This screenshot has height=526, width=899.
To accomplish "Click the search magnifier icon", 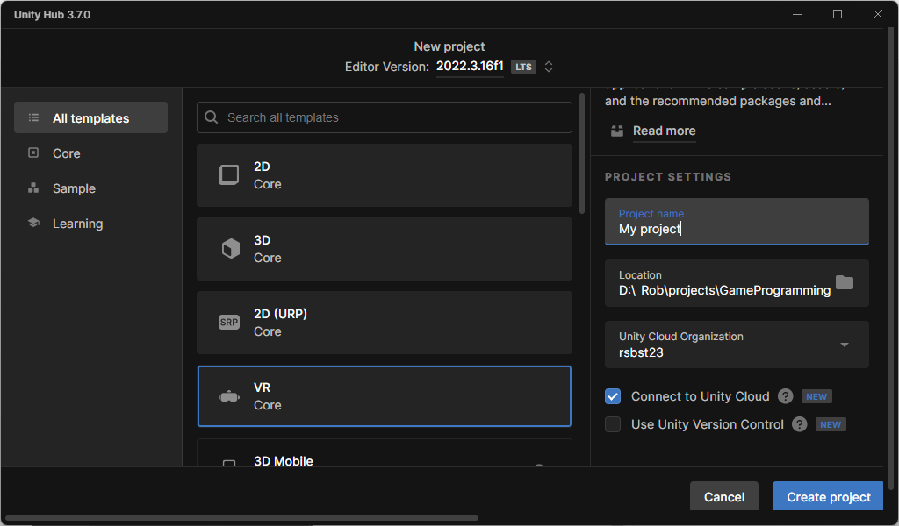I will coord(211,117).
